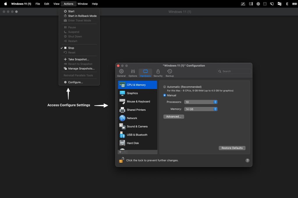This screenshot has width=298, height=198.
Task: Click the help question mark button
Action: coord(247,160)
